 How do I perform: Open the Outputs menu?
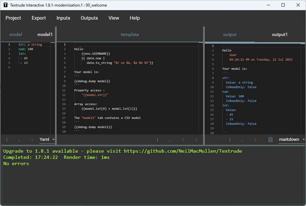pyautogui.click(x=89, y=18)
